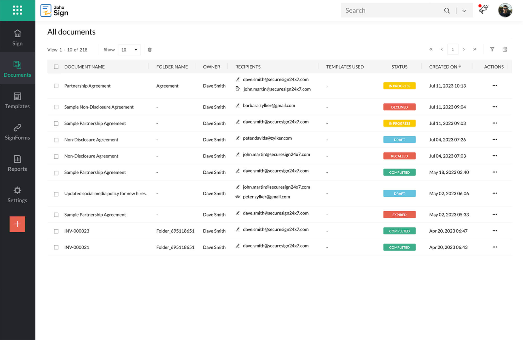Open the column customization icon
This screenshot has height=340, width=523.
(505, 49)
